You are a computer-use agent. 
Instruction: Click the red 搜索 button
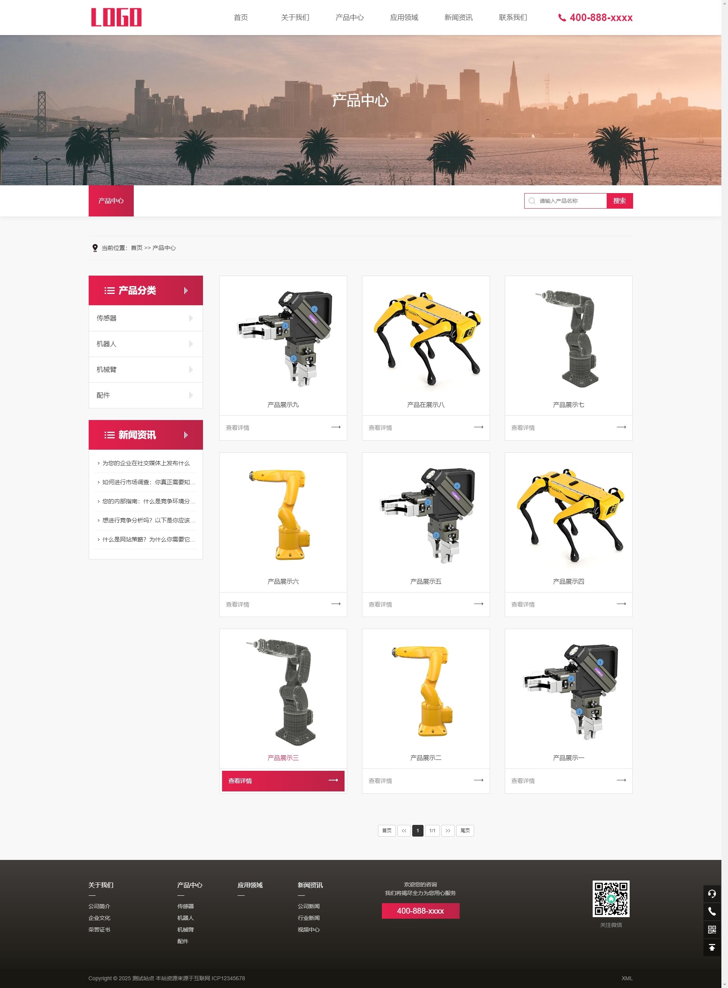pyautogui.click(x=619, y=201)
